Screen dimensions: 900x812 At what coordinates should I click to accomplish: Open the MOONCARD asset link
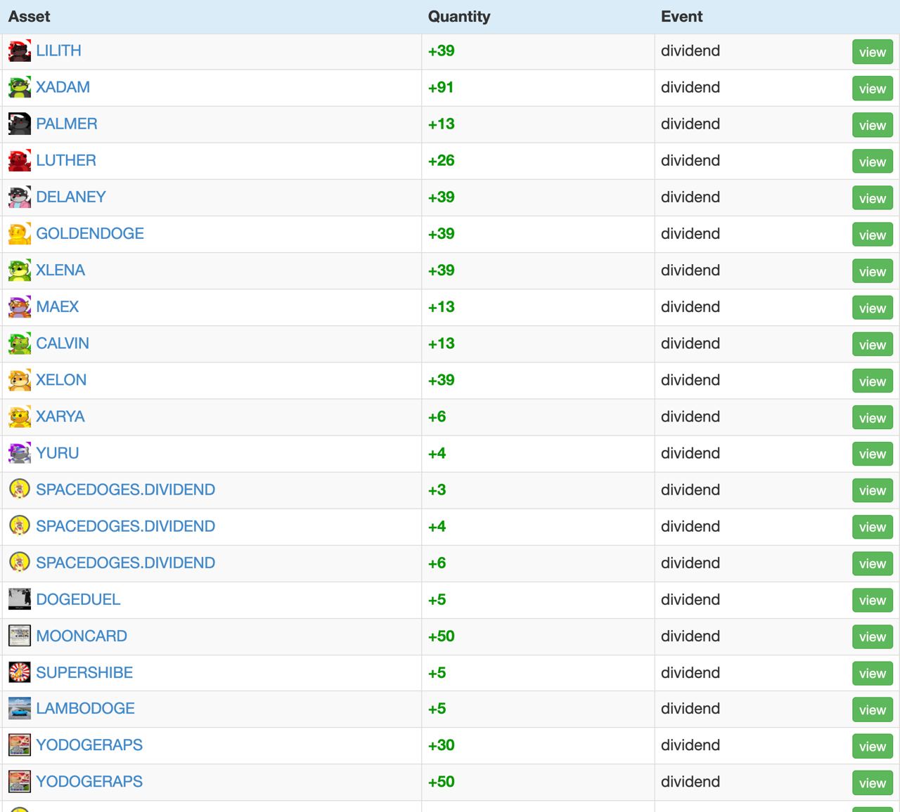82,636
